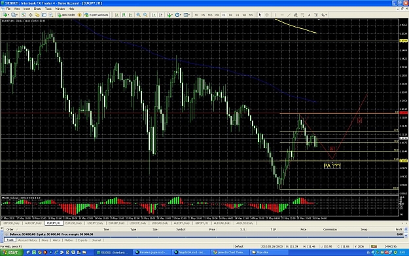Viewport: 409px width, 256px height.
Task: Open the Insert menu
Action: click(27, 9)
